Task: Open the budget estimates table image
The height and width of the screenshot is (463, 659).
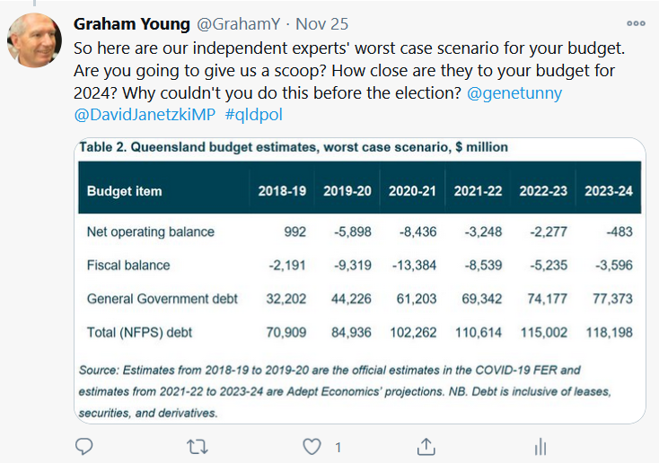Action: 359,280
